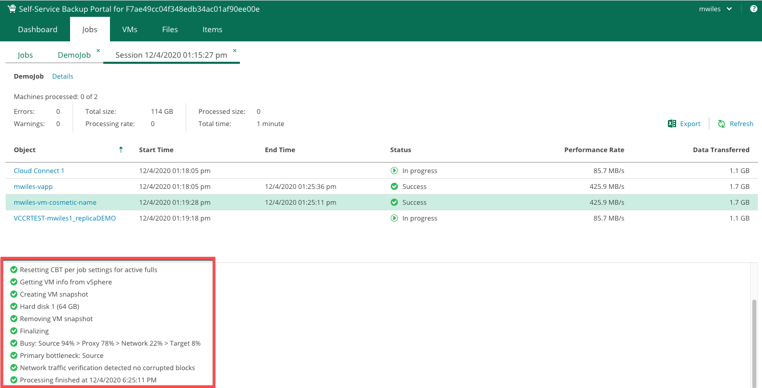Viewport: 762px width, 388px height.
Task: Click checkmark icon beside Creating VM snapshot
Action: (14, 294)
